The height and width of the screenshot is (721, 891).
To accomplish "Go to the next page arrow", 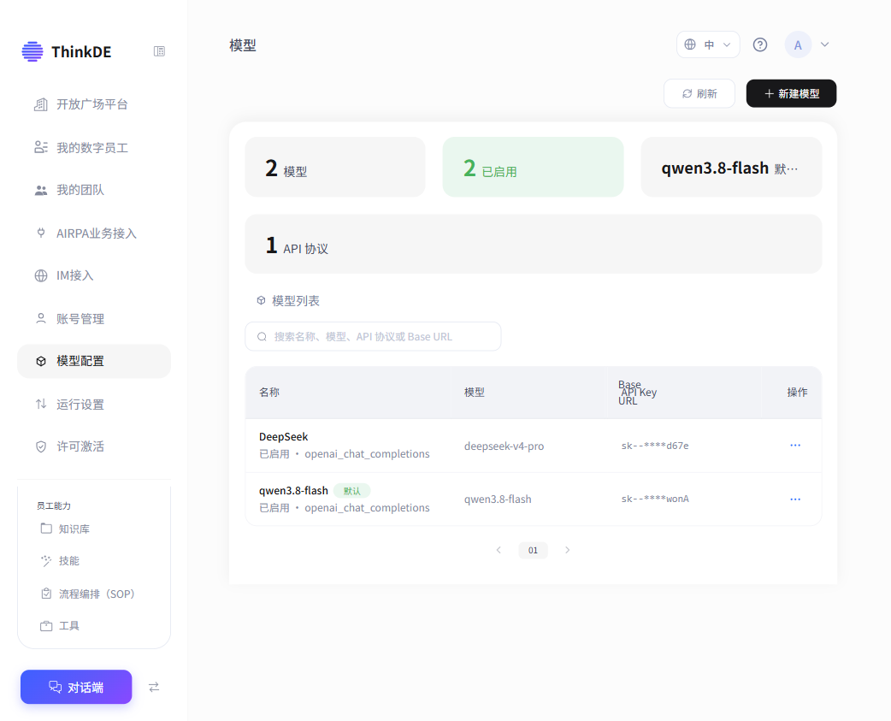I will coord(567,550).
